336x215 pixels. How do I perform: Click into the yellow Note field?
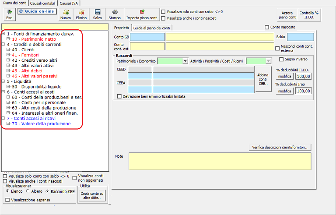[x=220, y=161]
